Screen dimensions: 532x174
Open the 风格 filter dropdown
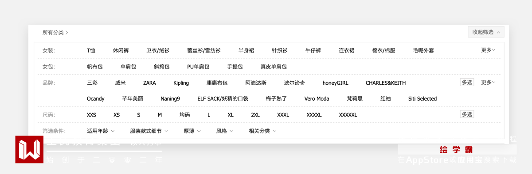click(224, 131)
